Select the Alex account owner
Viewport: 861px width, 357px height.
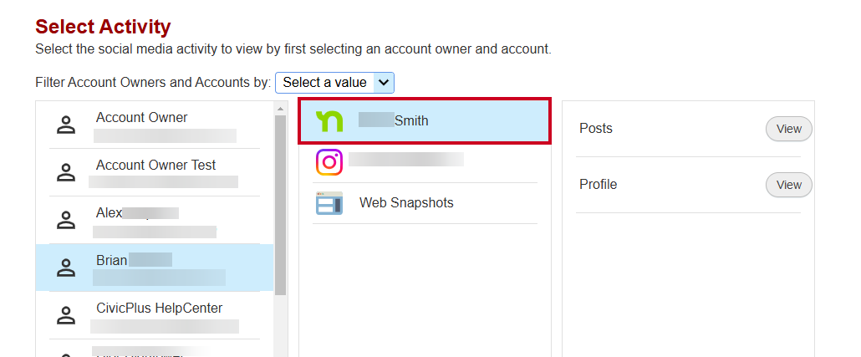(155, 220)
